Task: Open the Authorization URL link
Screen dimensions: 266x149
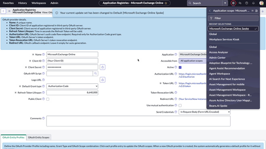Action: click(x=193, y=75)
